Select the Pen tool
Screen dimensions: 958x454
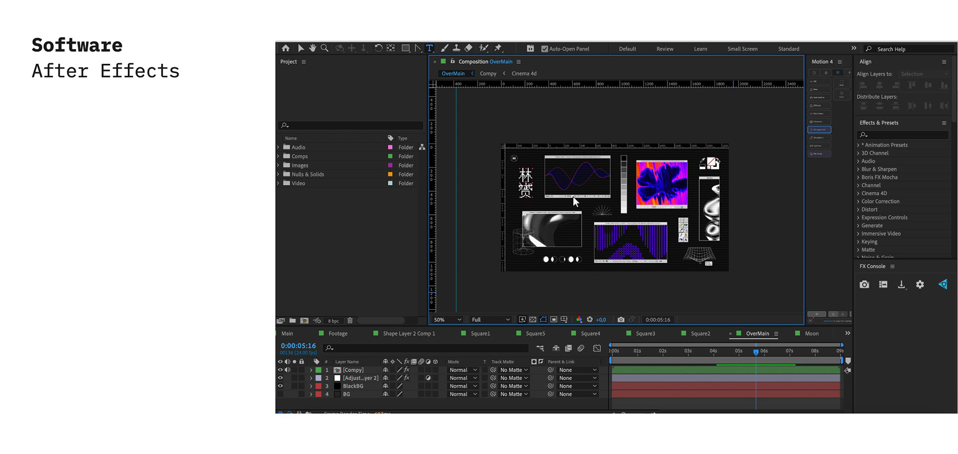pyautogui.click(x=418, y=48)
